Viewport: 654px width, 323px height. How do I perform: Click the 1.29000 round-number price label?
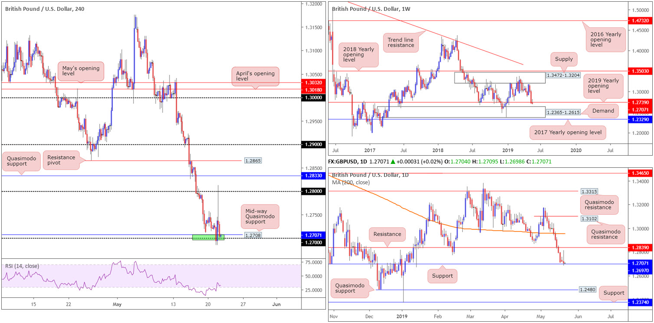312,145
